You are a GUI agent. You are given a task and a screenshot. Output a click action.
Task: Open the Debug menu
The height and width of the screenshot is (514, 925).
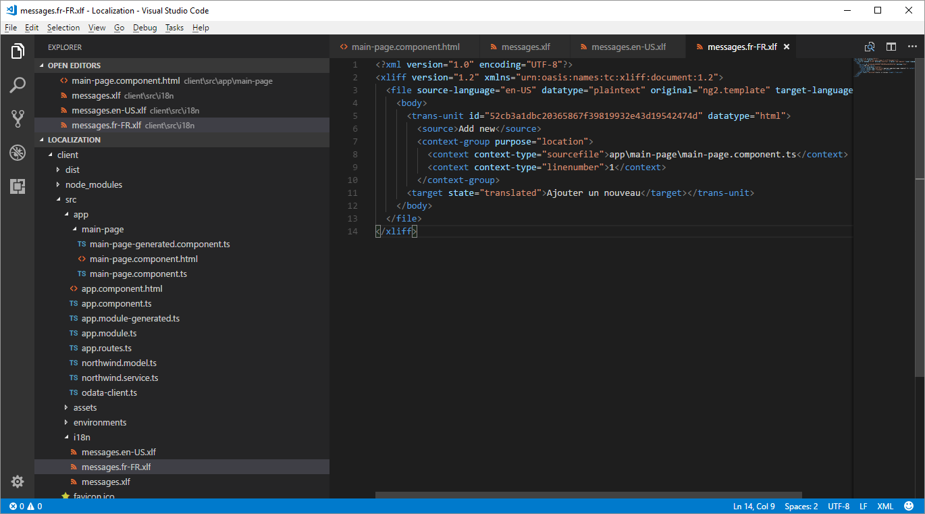point(145,28)
